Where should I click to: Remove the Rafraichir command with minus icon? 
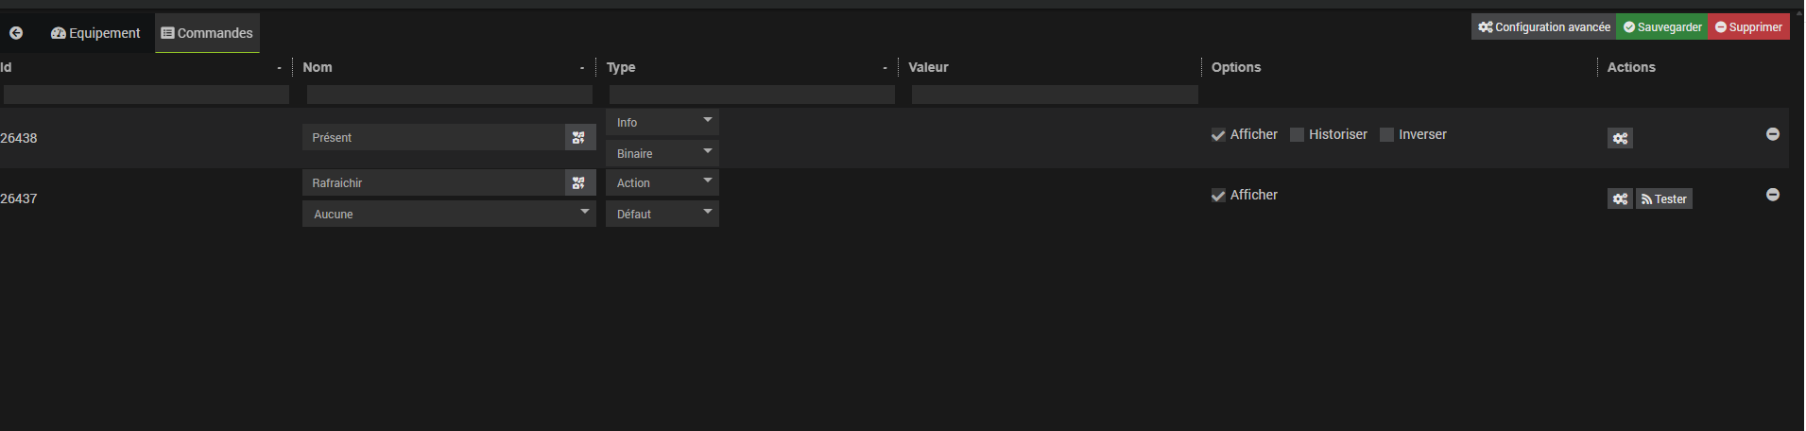pyautogui.click(x=1773, y=195)
